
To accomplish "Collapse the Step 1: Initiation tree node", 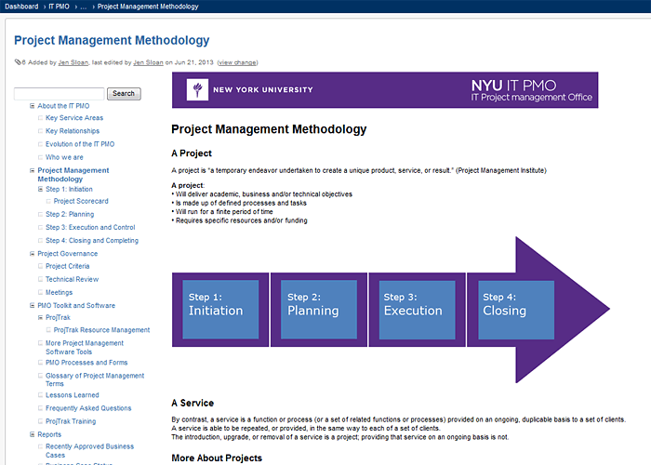I will (x=40, y=189).
